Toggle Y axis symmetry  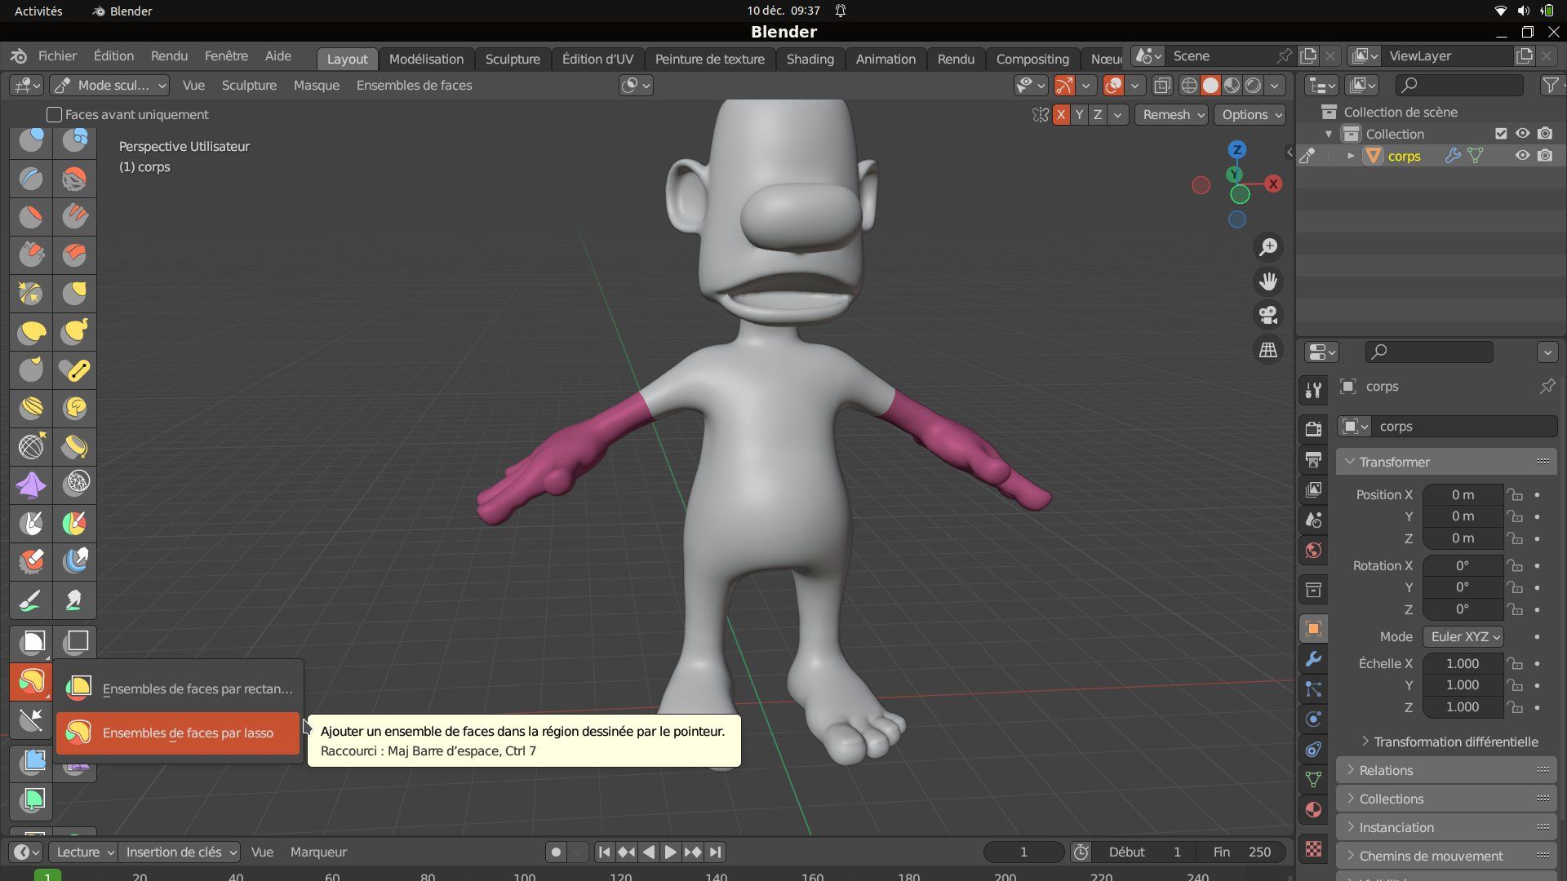pyautogui.click(x=1079, y=115)
